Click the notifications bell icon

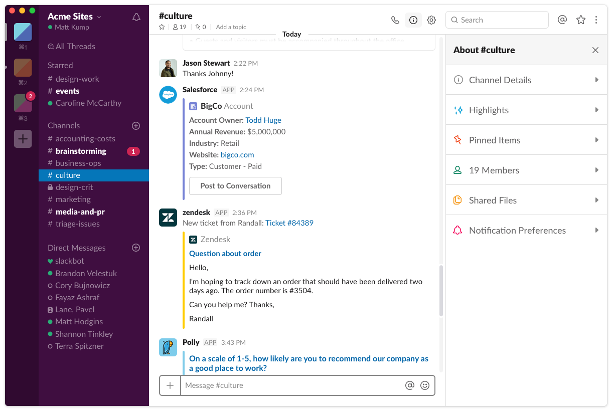[x=136, y=17]
